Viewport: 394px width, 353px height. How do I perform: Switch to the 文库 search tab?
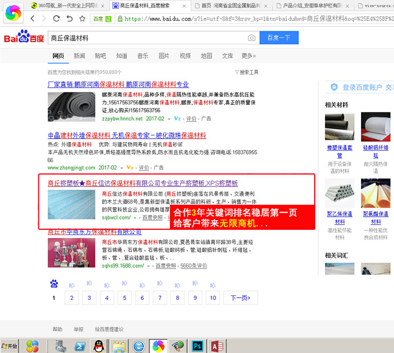[x=228, y=56]
